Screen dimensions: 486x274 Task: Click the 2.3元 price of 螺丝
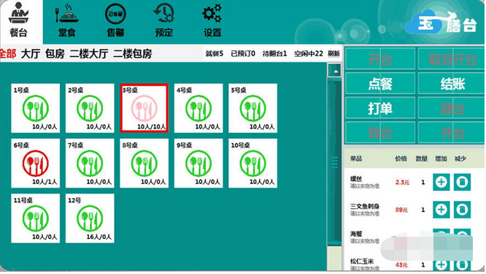tap(402, 182)
